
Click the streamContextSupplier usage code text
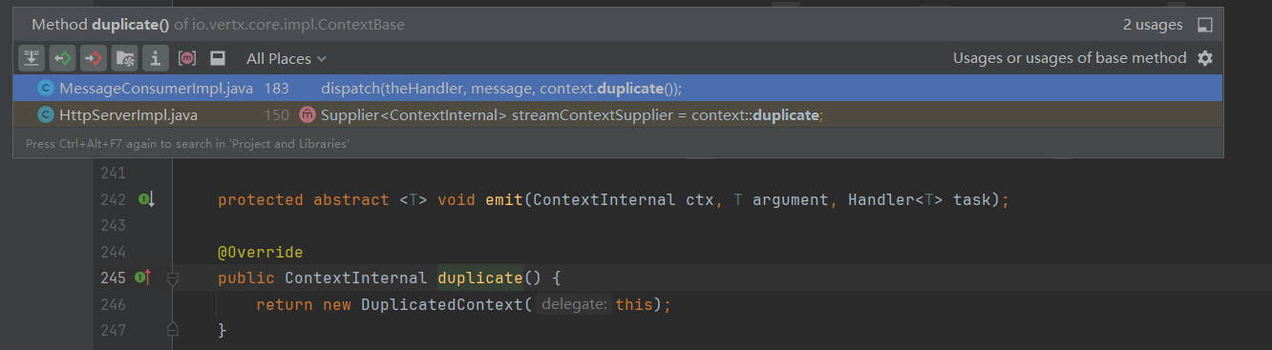[x=572, y=114]
